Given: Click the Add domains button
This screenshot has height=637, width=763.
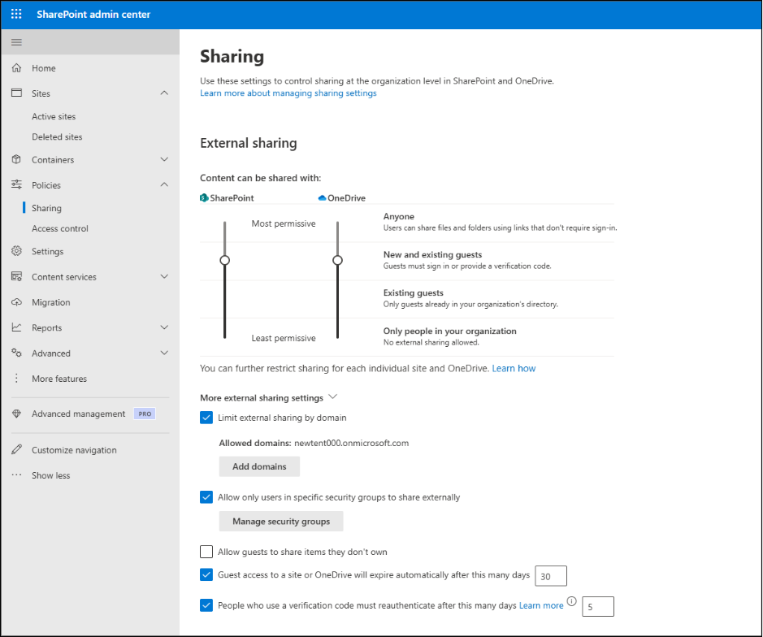Looking at the screenshot, I should pyautogui.click(x=259, y=466).
